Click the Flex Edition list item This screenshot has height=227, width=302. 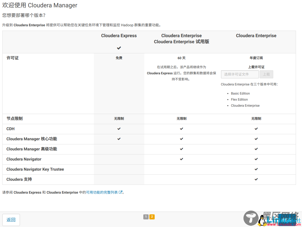(239, 100)
